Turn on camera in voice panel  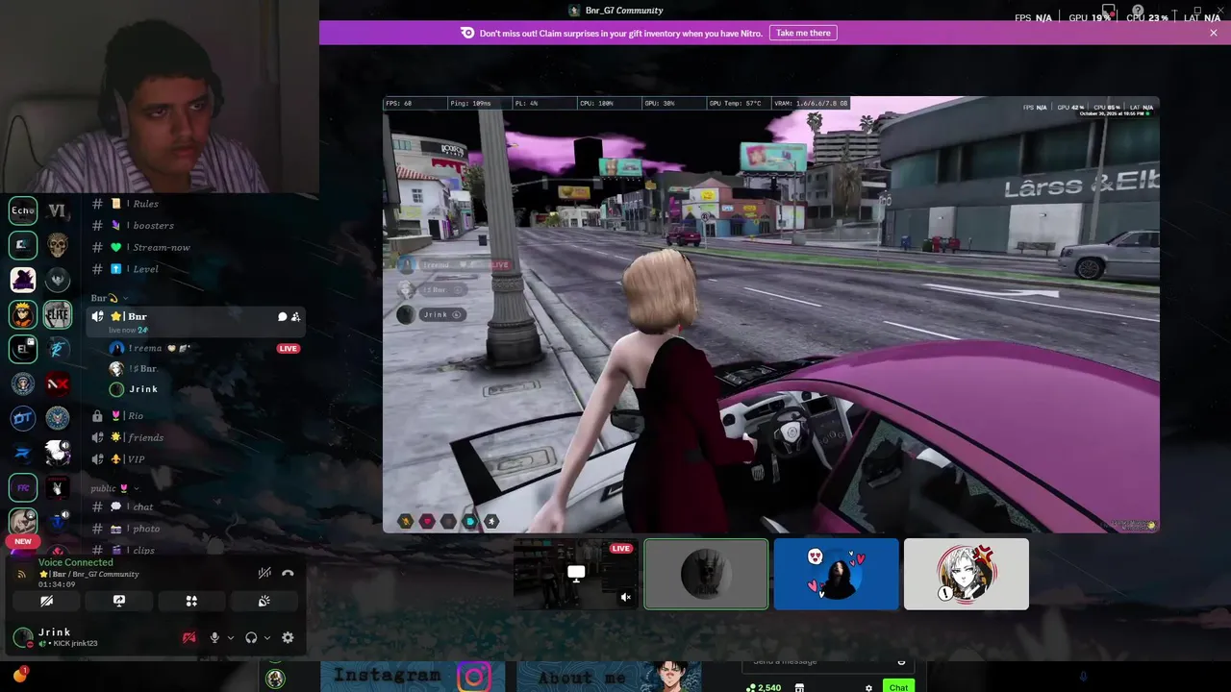point(46,601)
